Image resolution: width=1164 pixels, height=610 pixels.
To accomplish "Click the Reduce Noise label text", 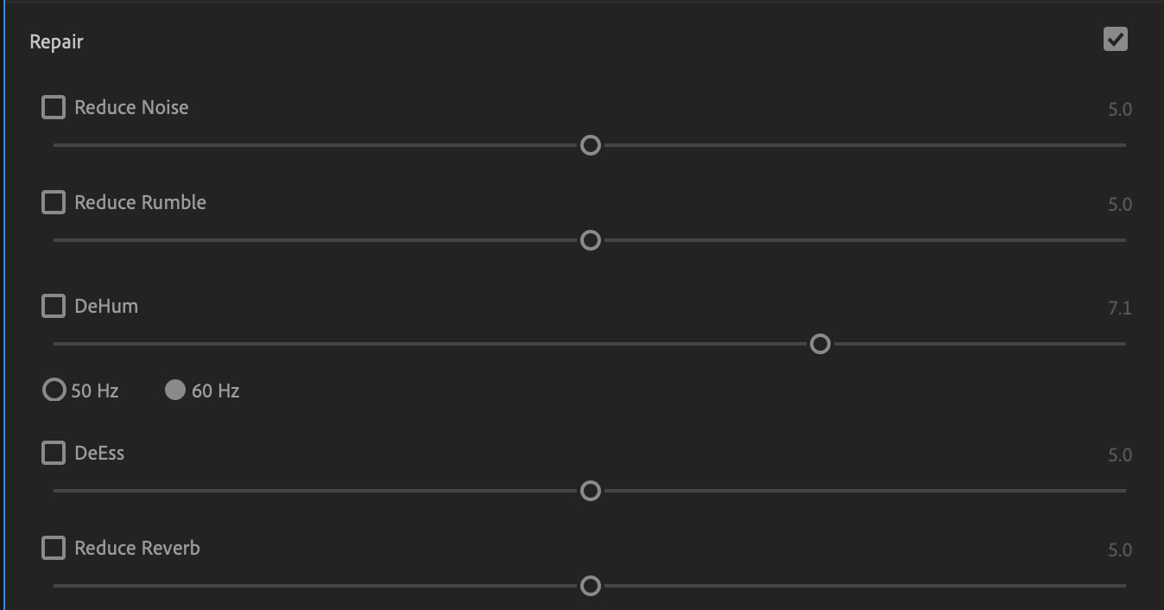I will 131,107.
